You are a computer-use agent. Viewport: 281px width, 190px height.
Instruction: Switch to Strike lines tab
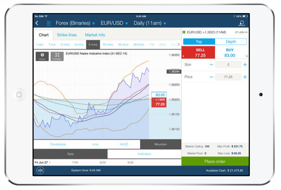(67, 35)
